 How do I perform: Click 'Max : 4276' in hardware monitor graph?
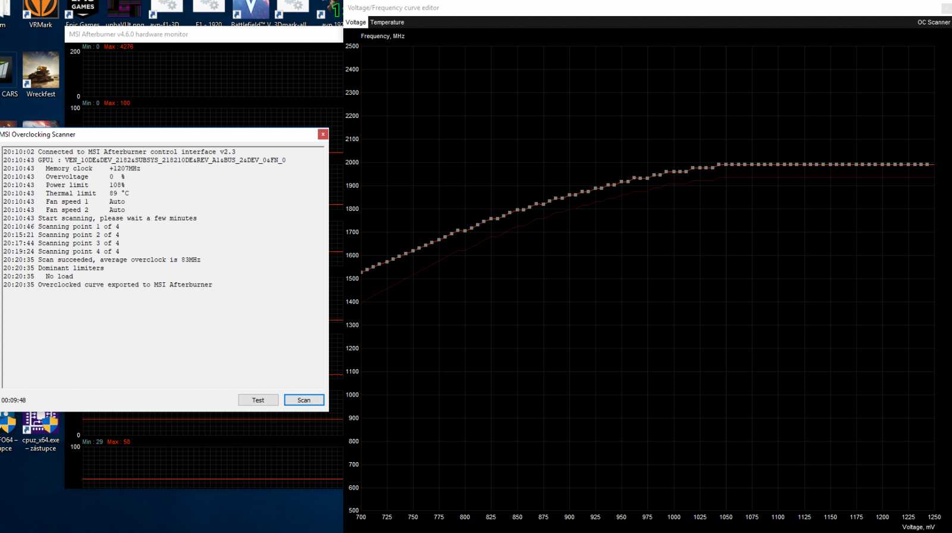point(118,46)
